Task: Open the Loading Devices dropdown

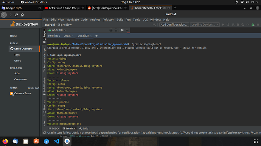Action: coord(205,25)
